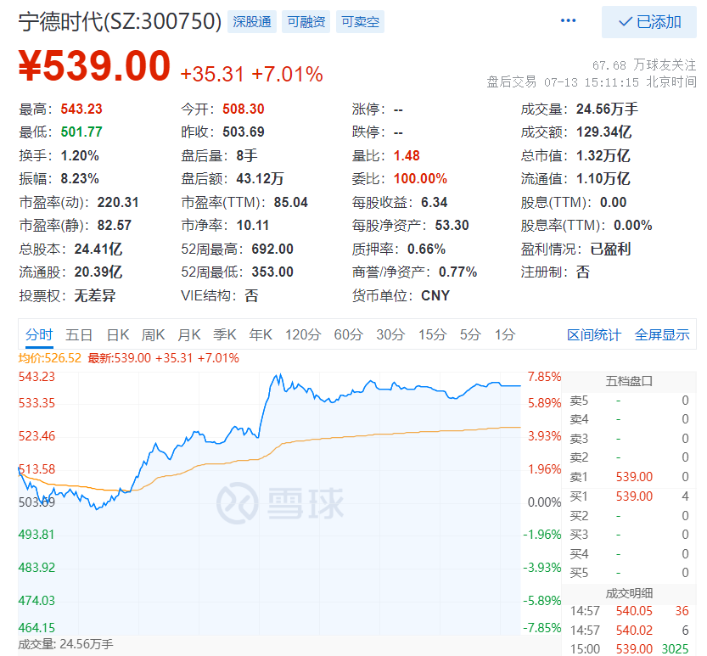Select the 季K chart tab
This screenshot has height=656, width=707.
(225, 334)
